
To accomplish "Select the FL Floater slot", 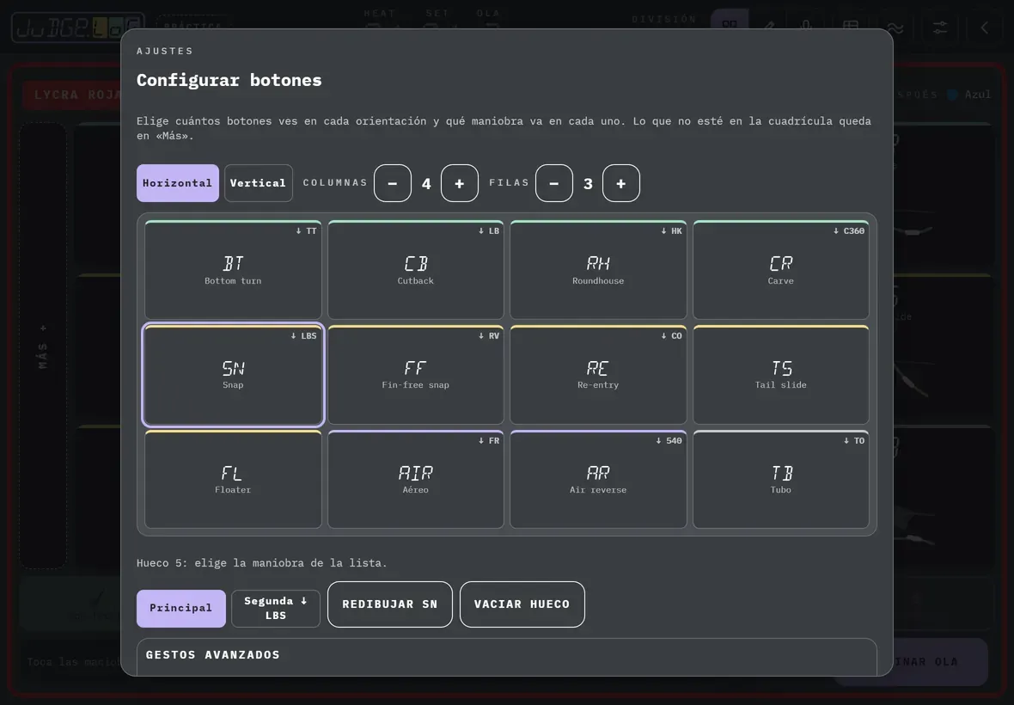I will pos(233,479).
